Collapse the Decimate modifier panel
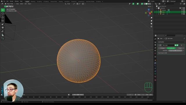Image resolution: width=186 pixels, height=105 pixels. point(159,45)
